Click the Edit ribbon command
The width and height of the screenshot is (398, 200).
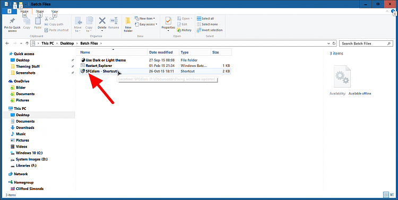pos(182,24)
